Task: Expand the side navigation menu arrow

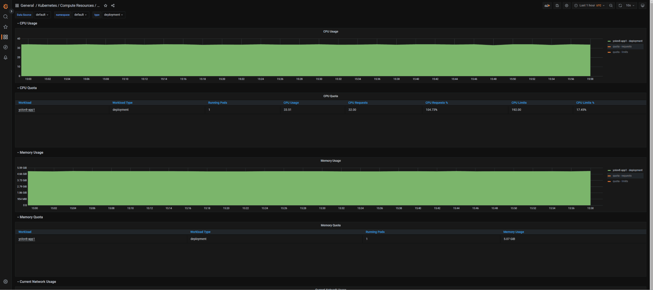Action: tap(11, 11)
